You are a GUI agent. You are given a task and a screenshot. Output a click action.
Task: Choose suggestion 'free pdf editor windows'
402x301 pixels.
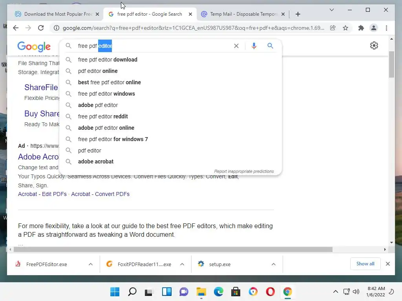coord(170,94)
